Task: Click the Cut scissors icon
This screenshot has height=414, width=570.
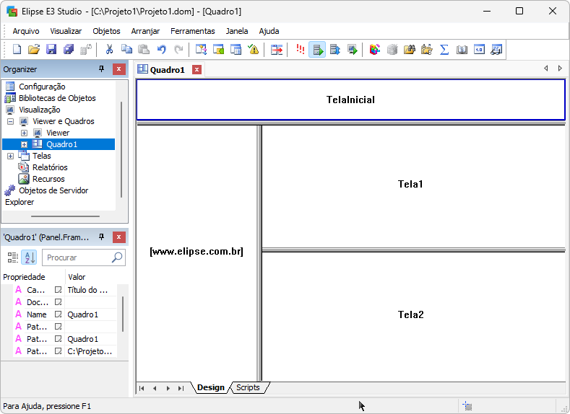Action: point(109,50)
